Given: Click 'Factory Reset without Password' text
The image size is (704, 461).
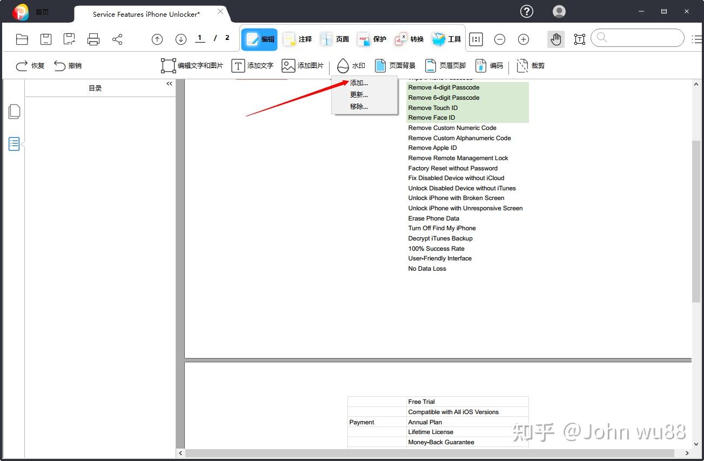Looking at the screenshot, I should pyautogui.click(x=453, y=168).
